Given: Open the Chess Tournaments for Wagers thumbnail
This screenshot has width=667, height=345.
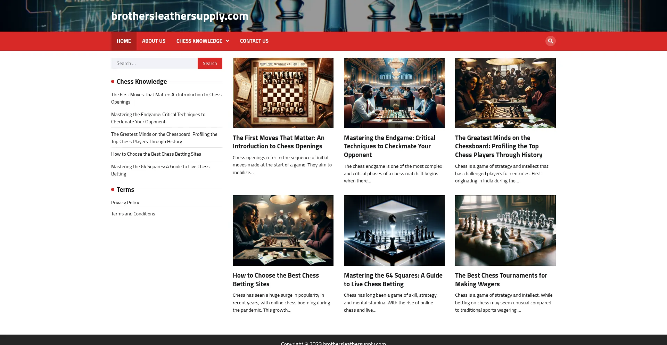Looking at the screenshot, I should pos(505,230).
